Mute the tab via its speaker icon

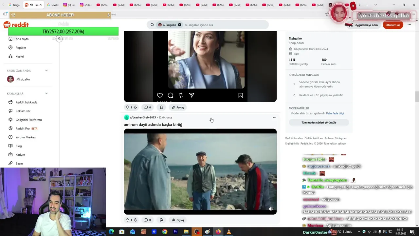pos(31,5)
